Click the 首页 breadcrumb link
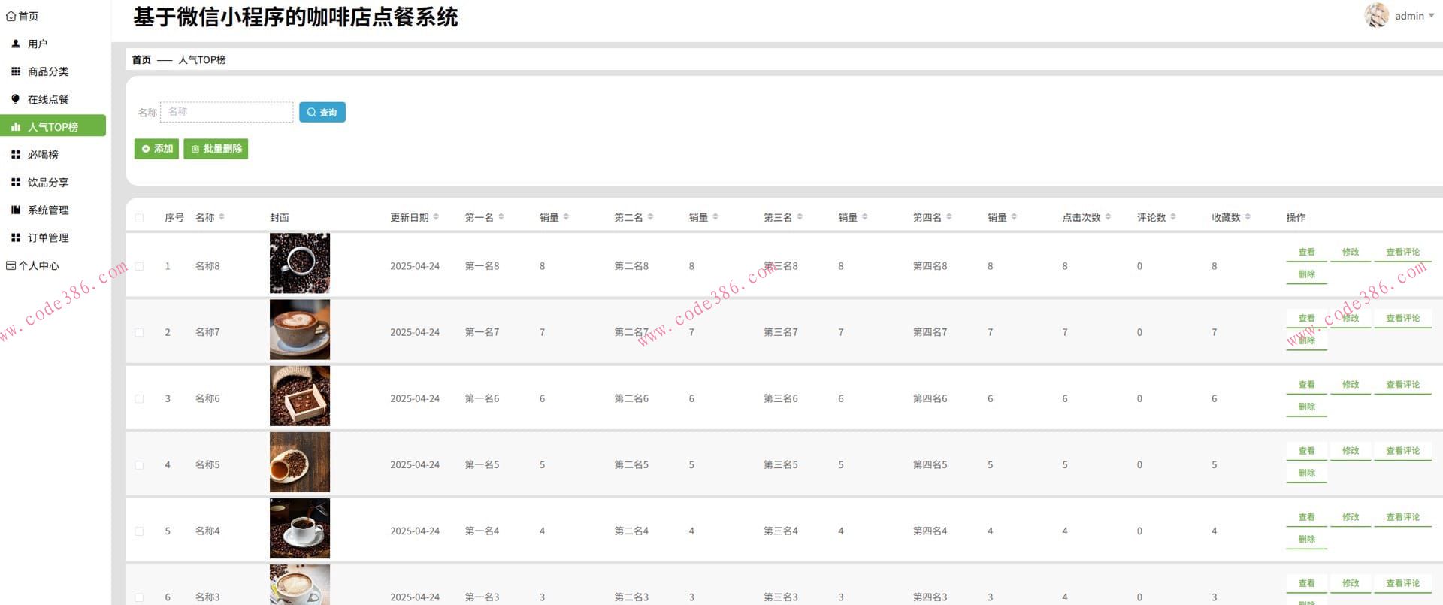The width and height of the screenshot is (1443, 605). pyautogui.click(x=141, y=59)
